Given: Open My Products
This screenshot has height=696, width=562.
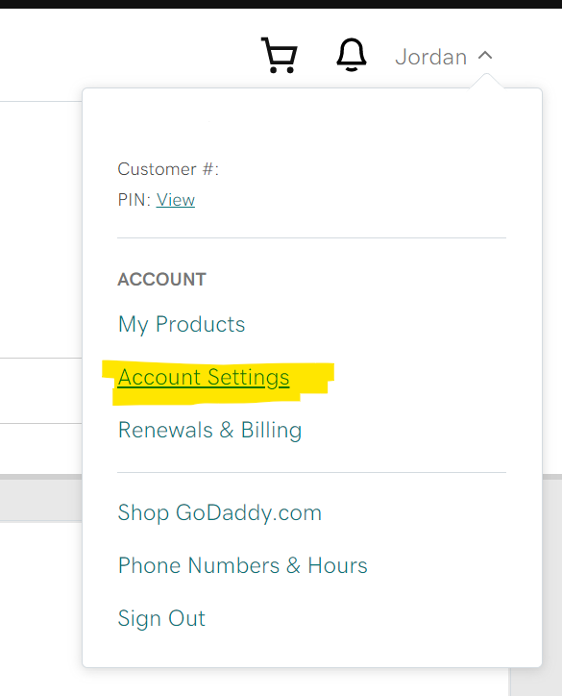Looking at the screenshot, I should click(x=182, y=324).
